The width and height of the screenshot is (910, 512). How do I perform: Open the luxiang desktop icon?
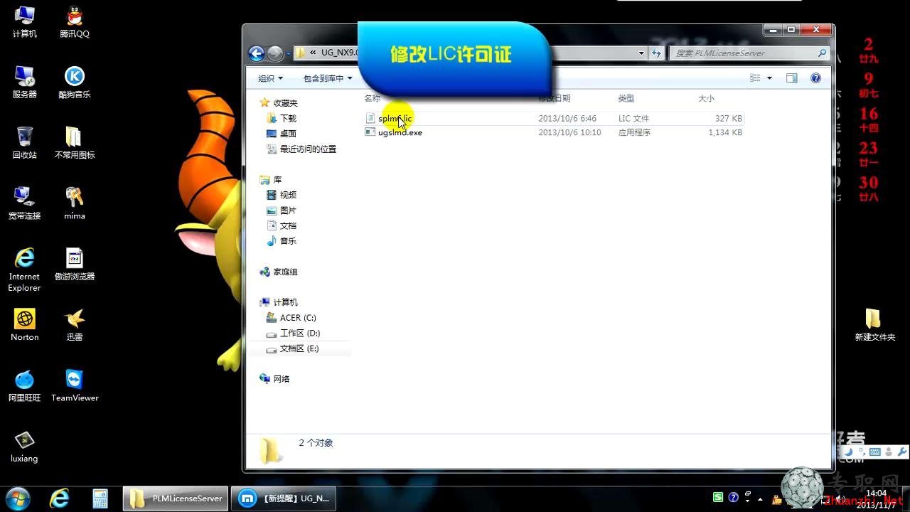point(24,447)
